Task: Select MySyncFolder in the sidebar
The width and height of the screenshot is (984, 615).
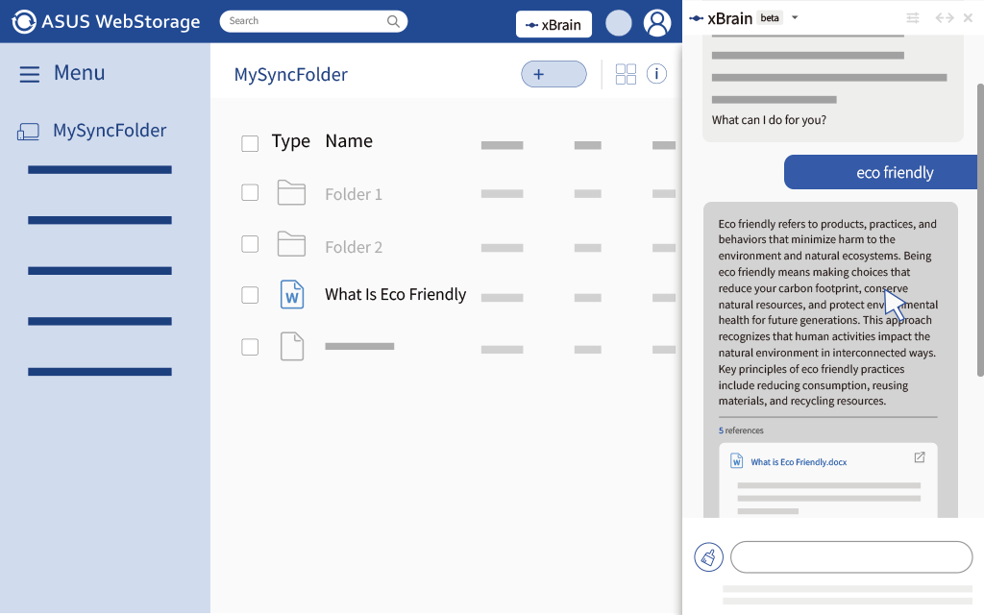Action: pos(110,131)
